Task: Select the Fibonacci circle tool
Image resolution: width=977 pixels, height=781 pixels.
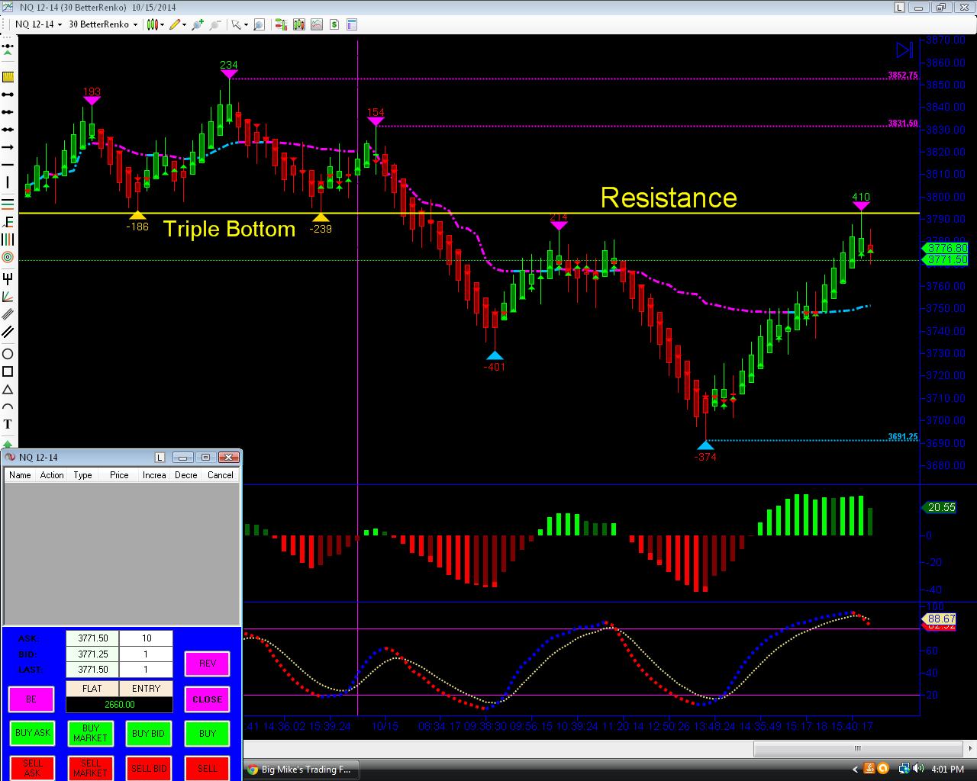Action: tap(8, 257)
